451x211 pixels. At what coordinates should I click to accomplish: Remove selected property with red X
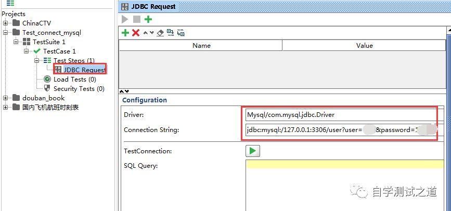pyautogui.click(x=136, y=33)
